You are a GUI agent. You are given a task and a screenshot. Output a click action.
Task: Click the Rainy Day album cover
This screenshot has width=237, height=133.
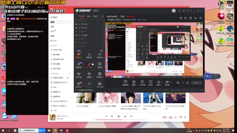(52, 117)
